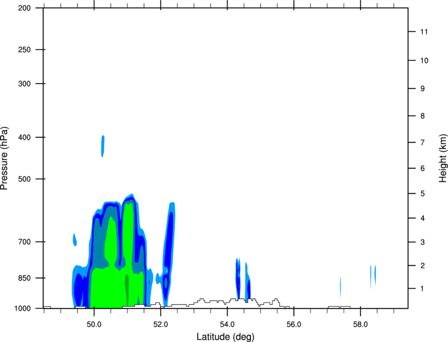Select the 700 pressure tick label

pos(24,242)
